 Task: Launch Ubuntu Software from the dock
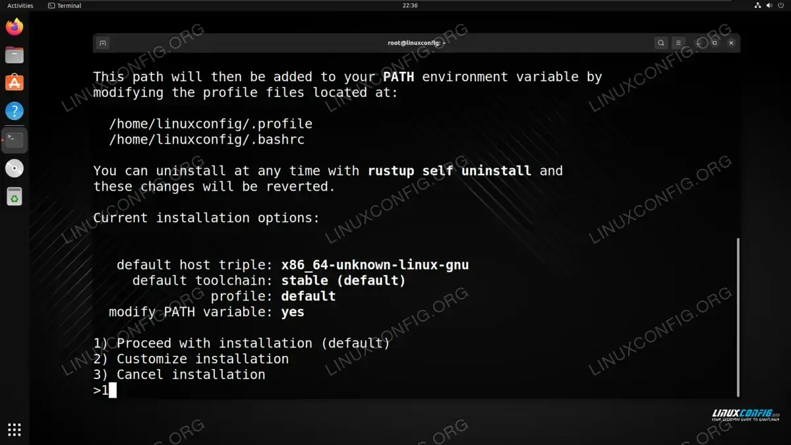[x=15, y=83]
